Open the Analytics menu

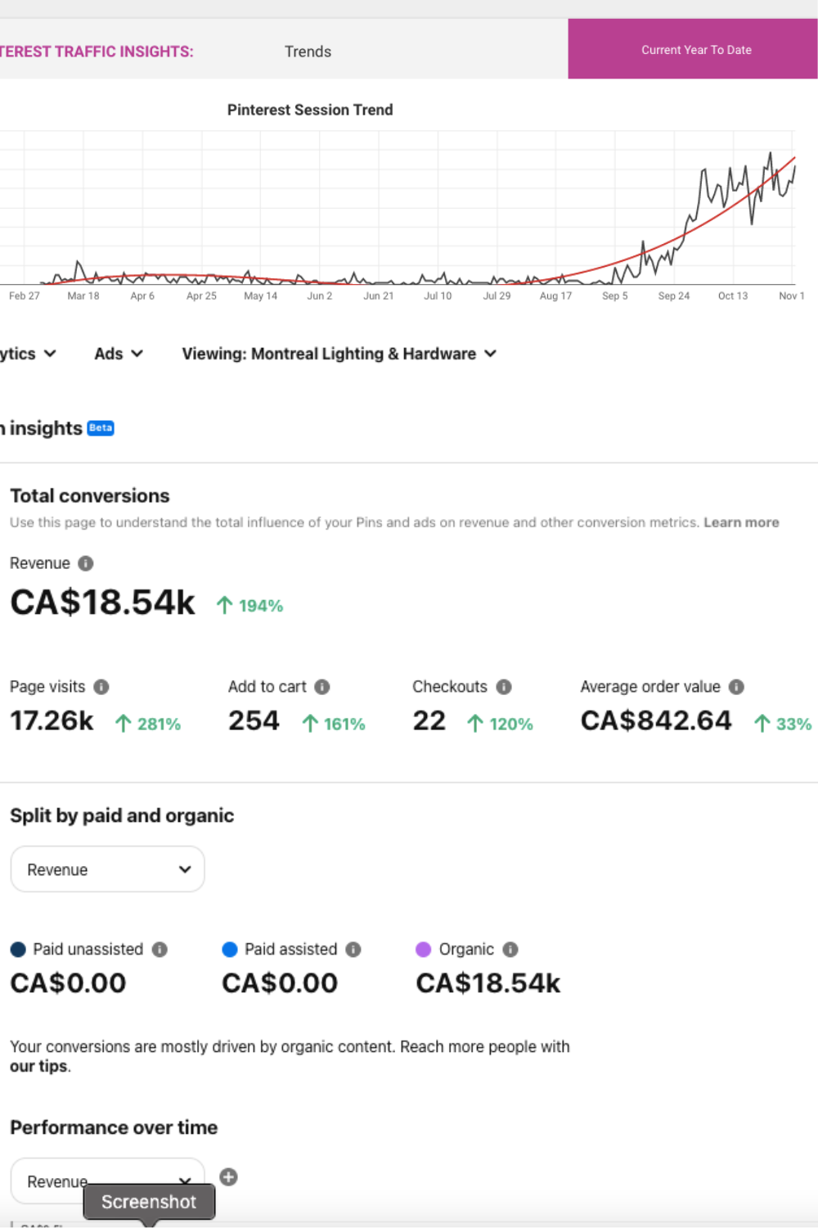pyautogui.click(x=28, y=354)
